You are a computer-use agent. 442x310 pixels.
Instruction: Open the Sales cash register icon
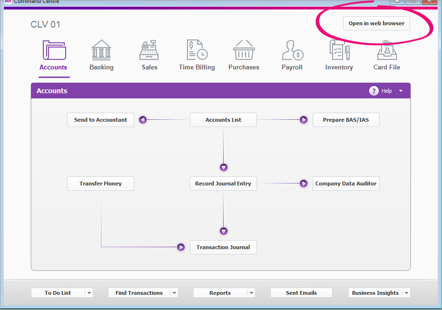149,50
